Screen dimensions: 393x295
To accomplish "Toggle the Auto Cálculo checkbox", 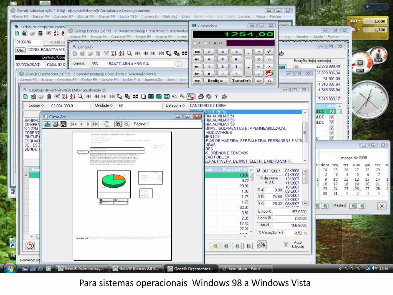I will [x=286, y=244].
